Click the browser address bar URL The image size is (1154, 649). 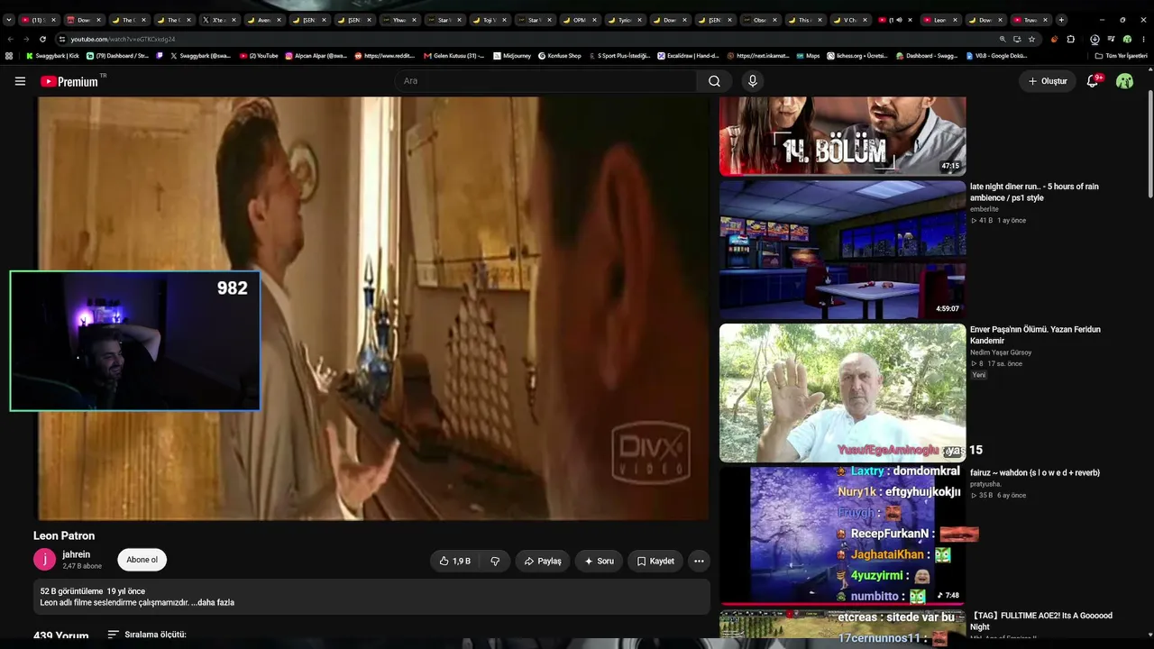124,40
